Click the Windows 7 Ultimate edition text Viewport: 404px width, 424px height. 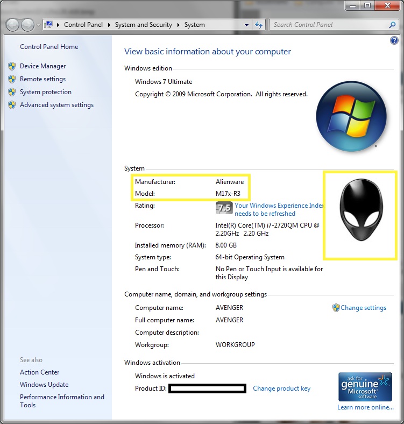coord(164,82)
